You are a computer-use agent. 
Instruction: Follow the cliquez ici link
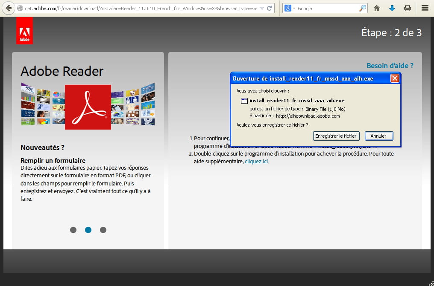click(x=256, y=162)
